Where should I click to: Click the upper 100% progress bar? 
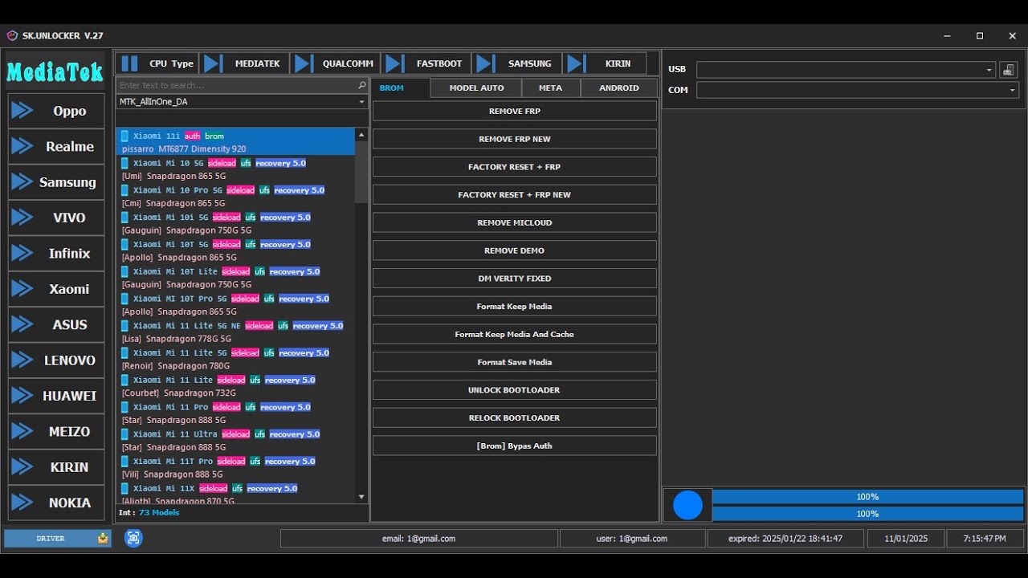(x=867, y=497)
